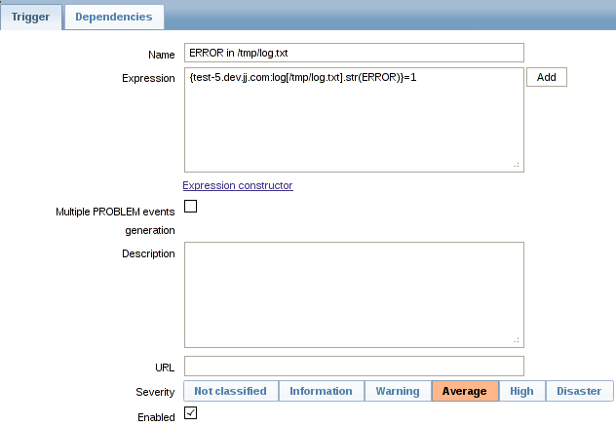
Task: Click the Multiple PROBLEM events label
Action: [x=115, y=212]
